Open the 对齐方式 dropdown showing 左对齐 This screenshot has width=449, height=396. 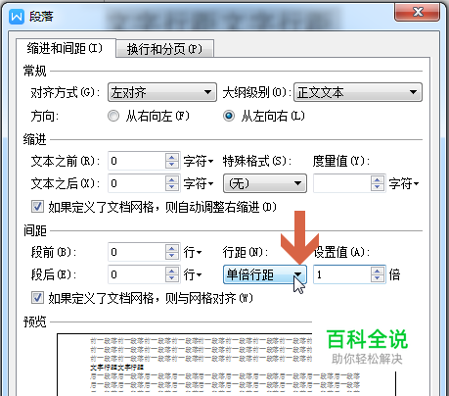click(x=162, y=92)
